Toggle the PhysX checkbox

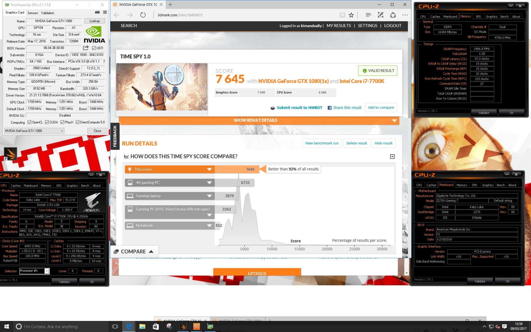click(62, 122)
